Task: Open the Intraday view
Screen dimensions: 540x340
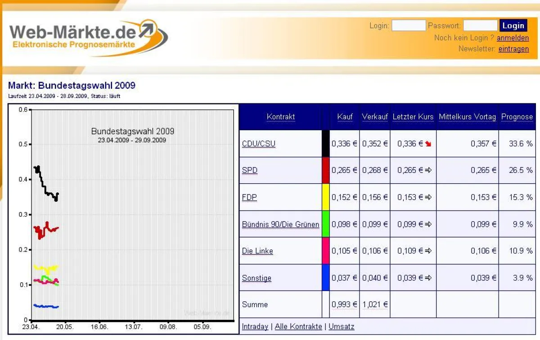Action: pyautogui.click(x=255, y=327)
